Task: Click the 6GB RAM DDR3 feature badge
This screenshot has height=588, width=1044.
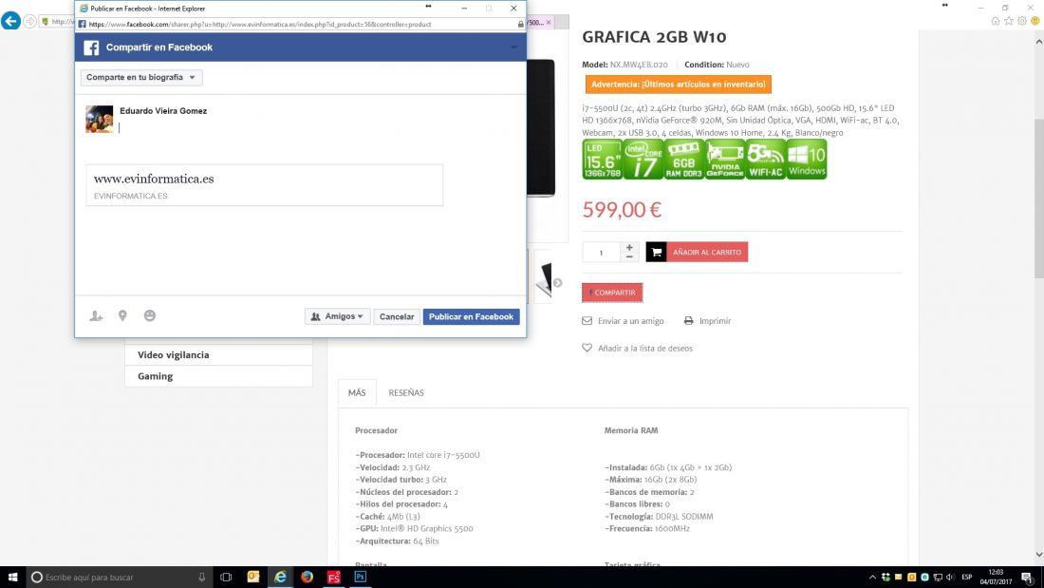Action: point(683,160)
